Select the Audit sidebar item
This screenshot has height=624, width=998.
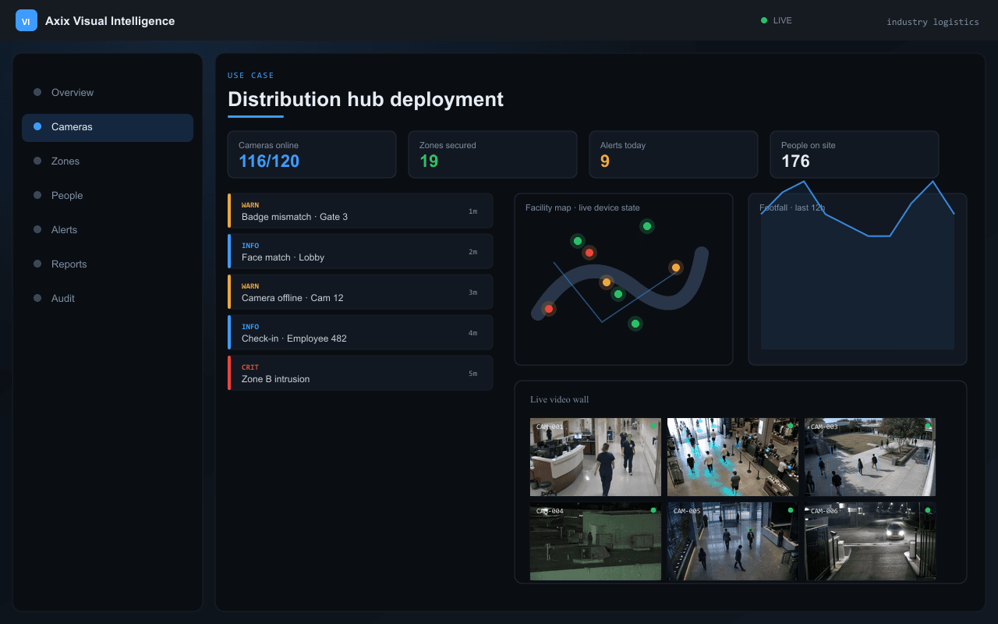[108, 299]
